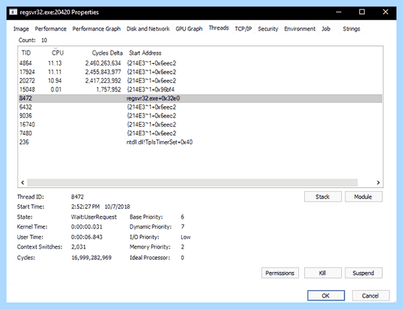Viewport: 403px width, 309px height.
Task: Click cycles delta value 2,460,263,634
Action: 103,63
